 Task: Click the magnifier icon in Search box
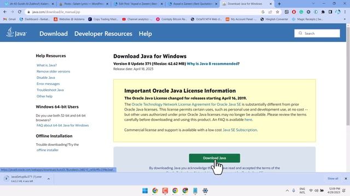point(300,33)
